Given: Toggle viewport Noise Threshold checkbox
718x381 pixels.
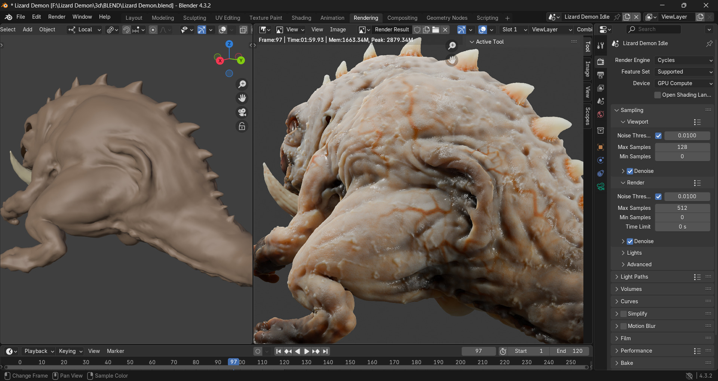Looking at the screenshot, I should [659, 136].
